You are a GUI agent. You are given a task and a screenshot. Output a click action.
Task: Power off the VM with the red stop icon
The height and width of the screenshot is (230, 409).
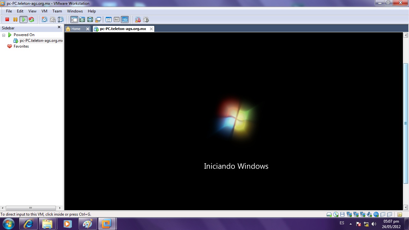pyautogui.click(x=7, y=19)
